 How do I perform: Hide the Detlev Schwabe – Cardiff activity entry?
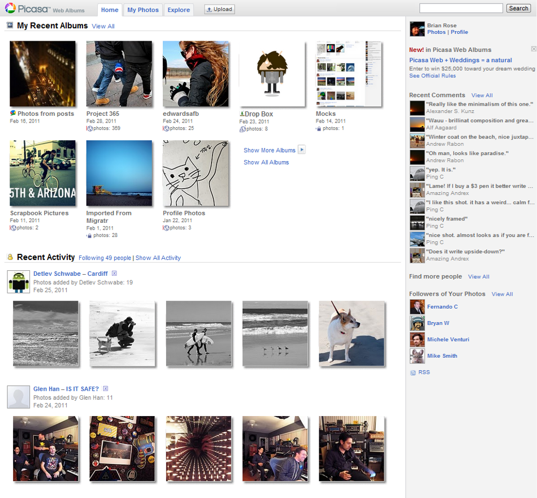click(x=114, y=274)
